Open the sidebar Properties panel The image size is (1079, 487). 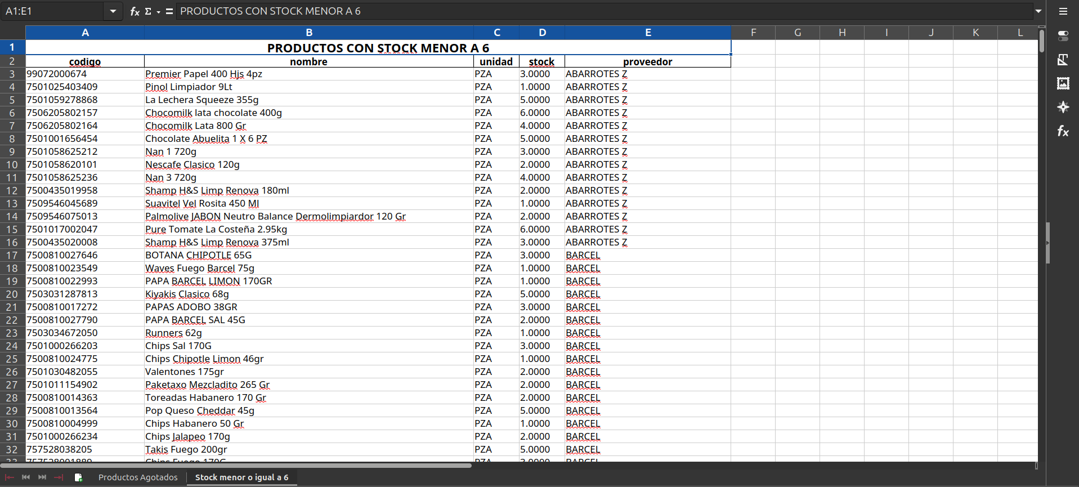tap(1063, 35)
